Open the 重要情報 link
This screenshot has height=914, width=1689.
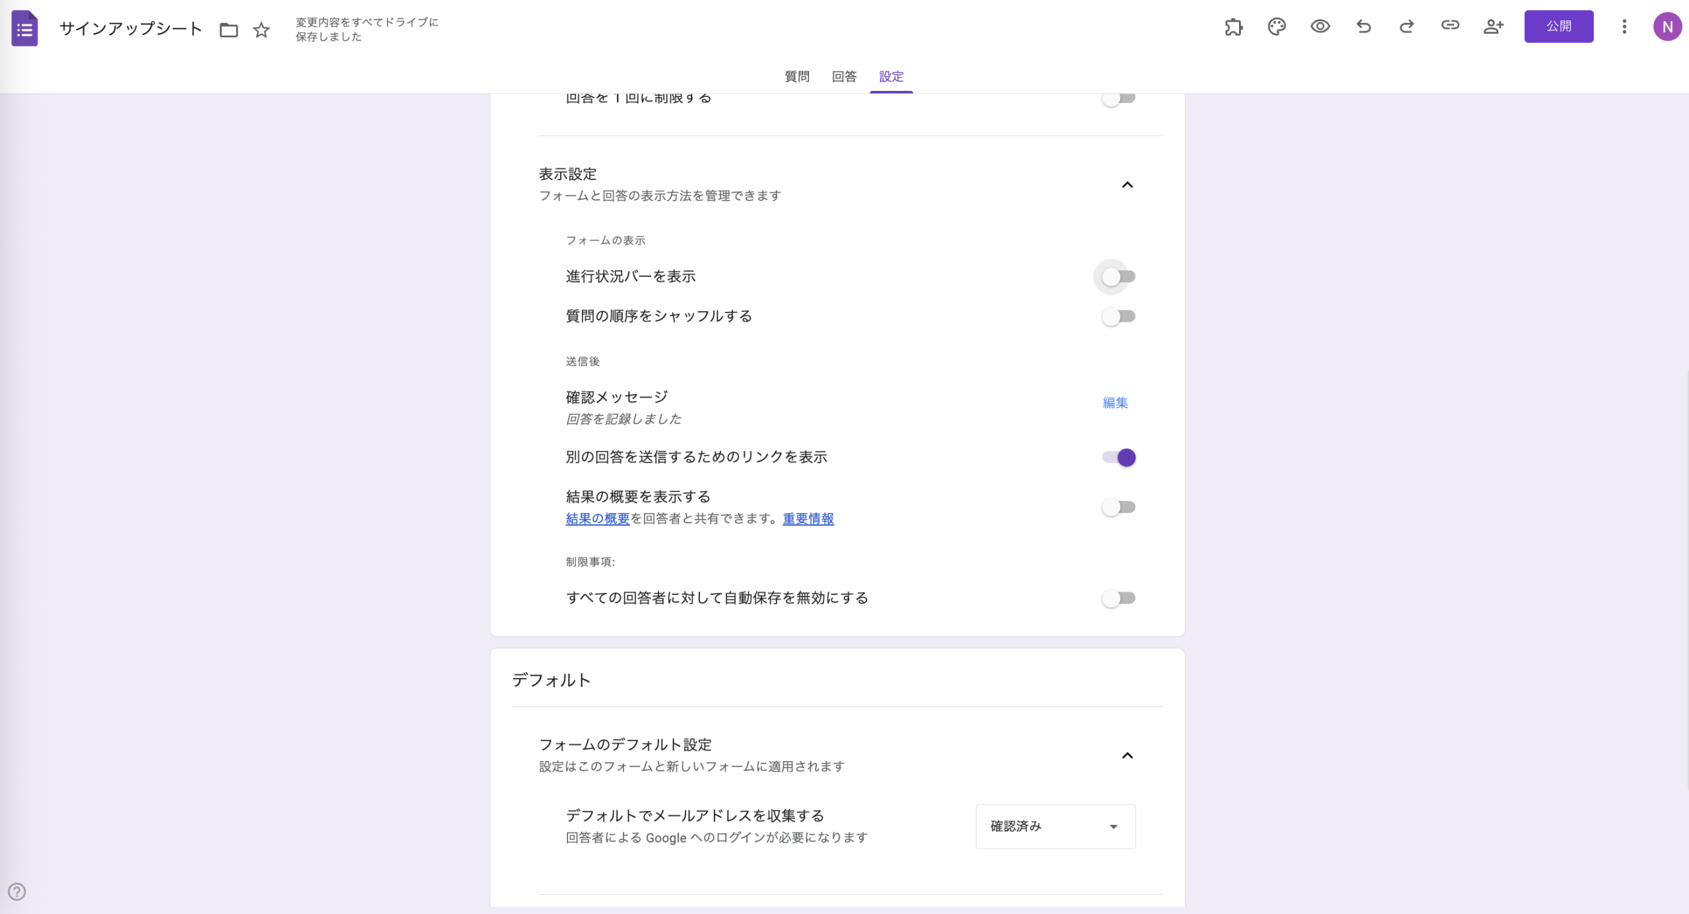click(808, 519)
